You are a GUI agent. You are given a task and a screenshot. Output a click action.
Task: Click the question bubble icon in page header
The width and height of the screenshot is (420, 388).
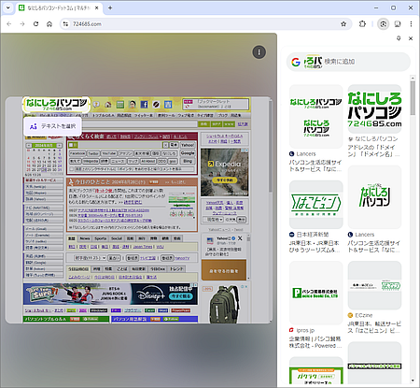[x=96, y=105]
